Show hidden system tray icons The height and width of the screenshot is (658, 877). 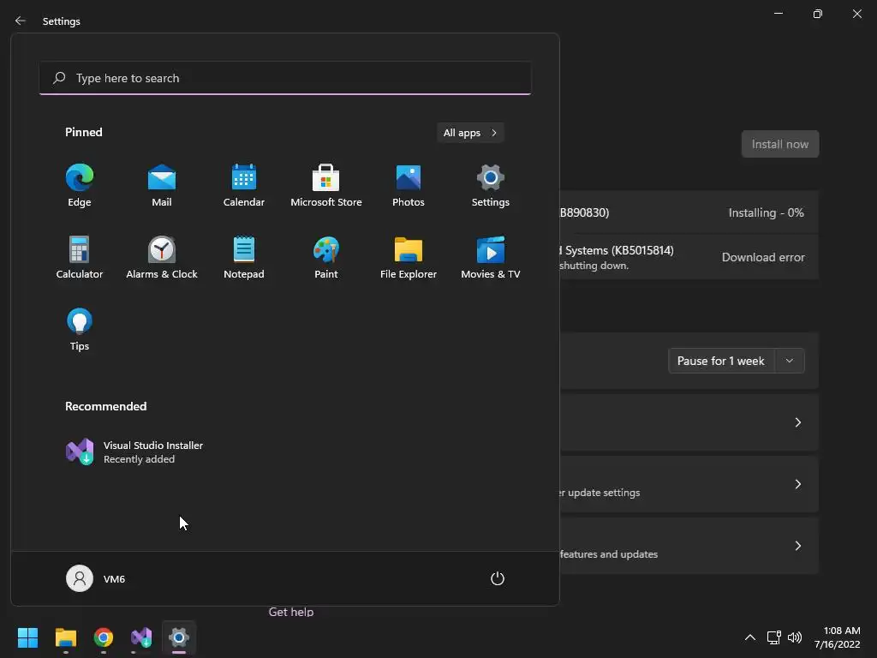click(x=750, y=637)
